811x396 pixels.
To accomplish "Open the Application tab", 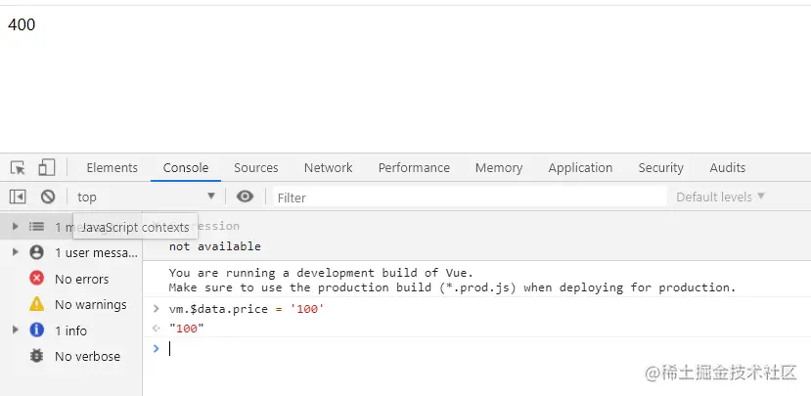I will pos(580,167).
